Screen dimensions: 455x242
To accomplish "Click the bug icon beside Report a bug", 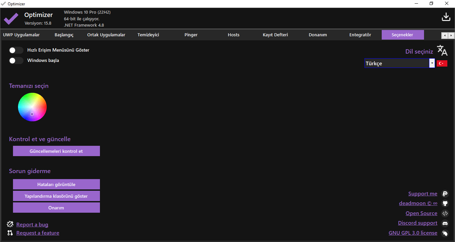I will click(x=10, y=224).
